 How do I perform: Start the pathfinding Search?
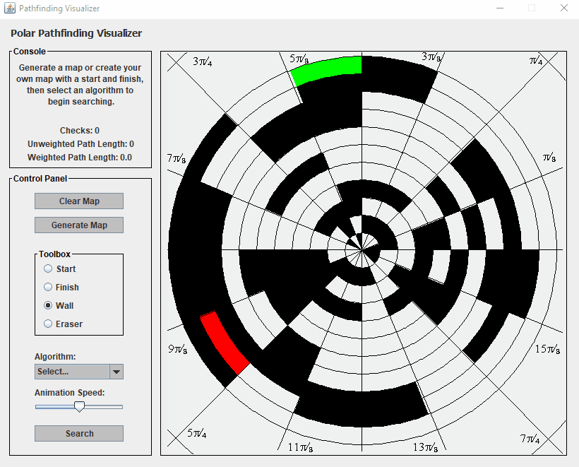click(79, 433)
